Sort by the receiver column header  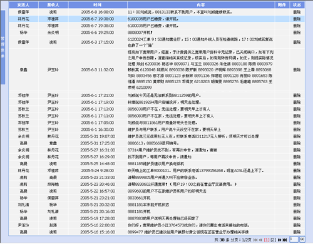point(53,5)
